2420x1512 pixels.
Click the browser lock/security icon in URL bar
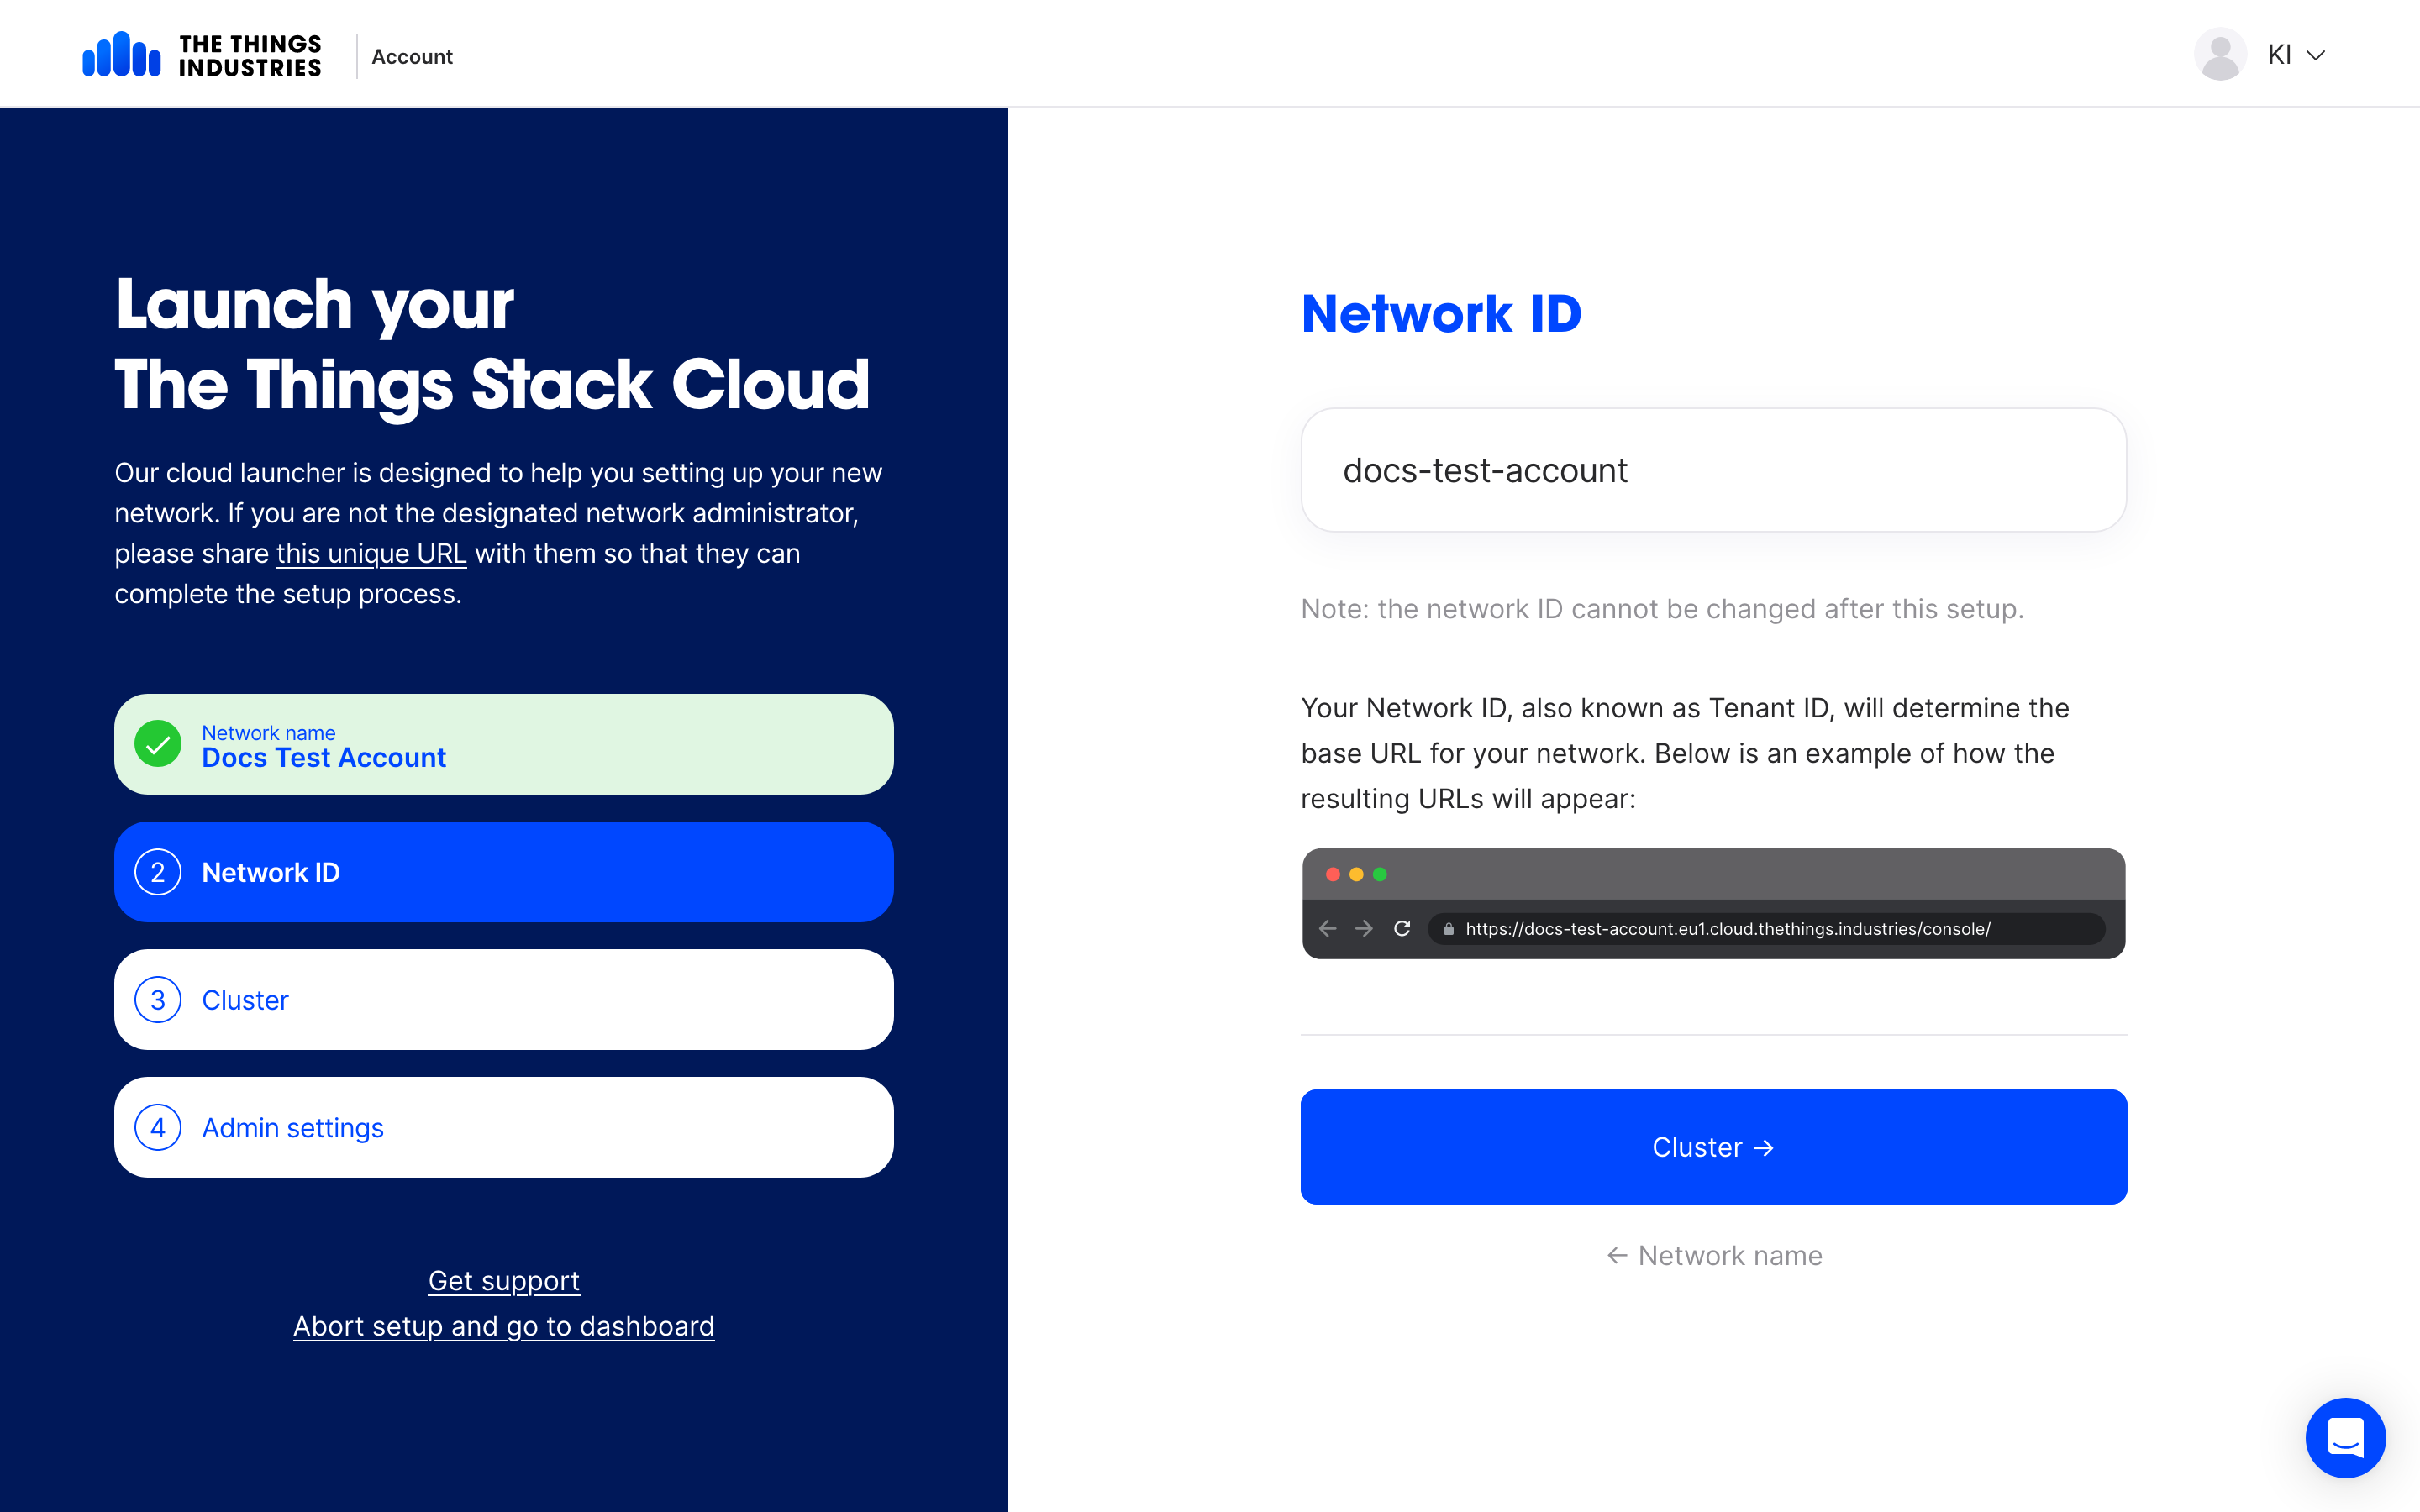pos(1446,928)
